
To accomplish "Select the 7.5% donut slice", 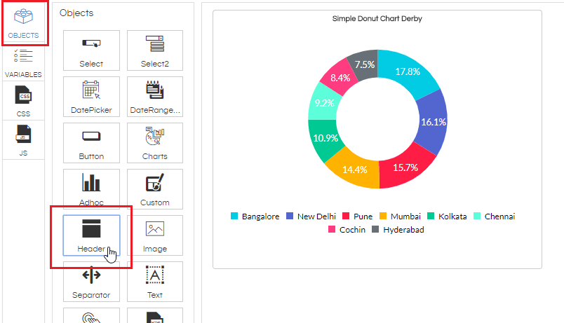I will [x=365, y=64].
